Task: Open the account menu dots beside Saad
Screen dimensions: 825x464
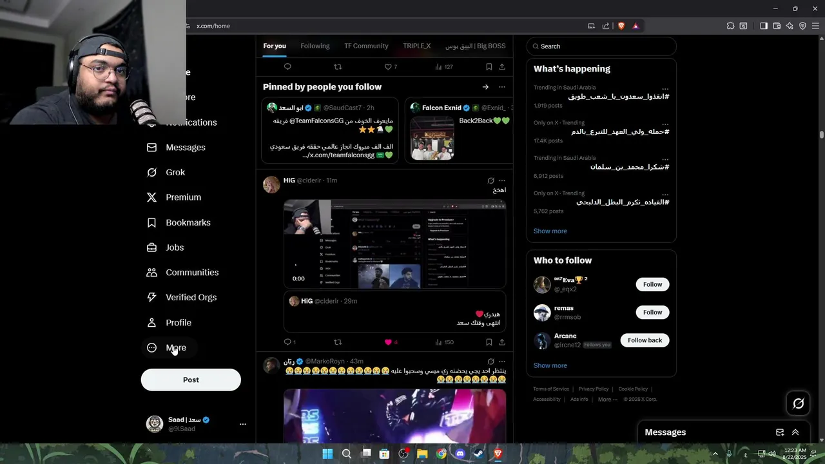Action: (243, 424)
